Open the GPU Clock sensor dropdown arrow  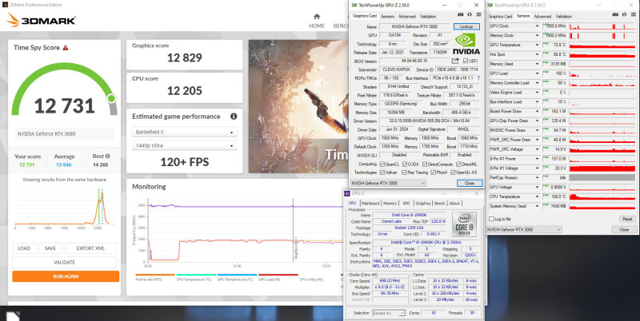[537, 26]
